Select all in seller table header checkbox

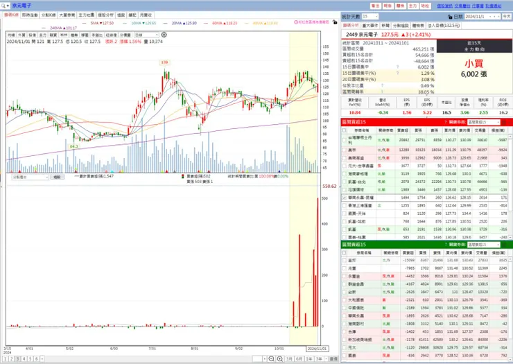[344, 252]
